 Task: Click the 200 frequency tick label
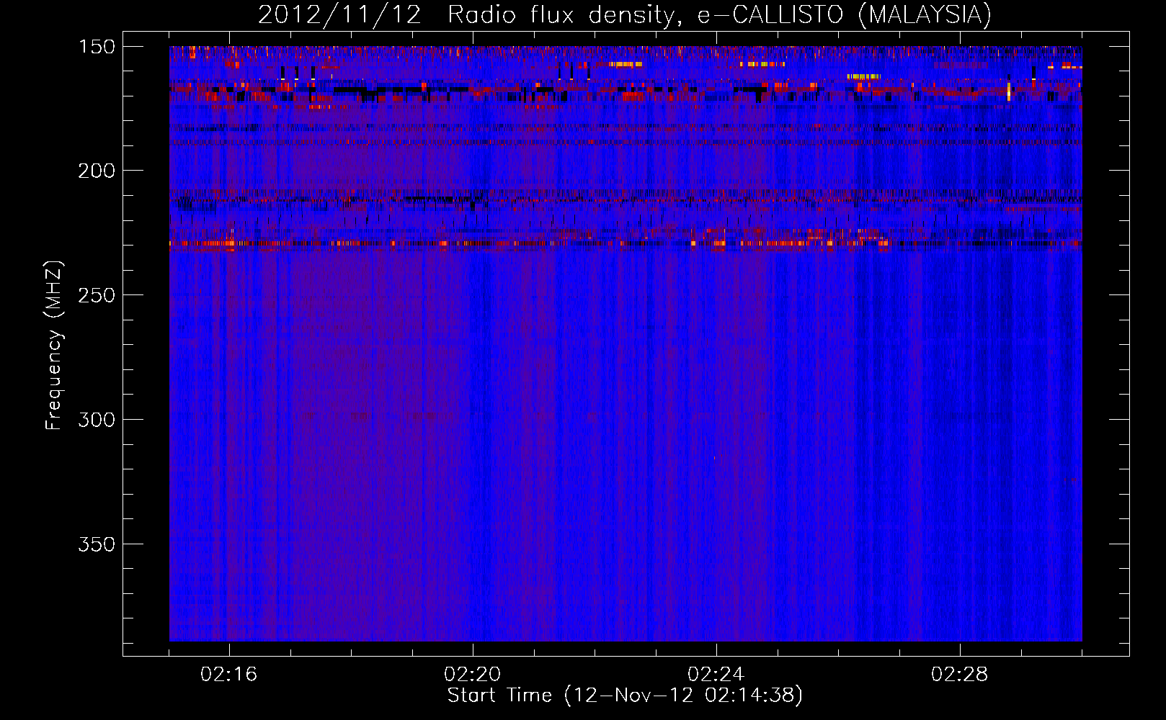pyautogui.click(x=97, y=171)
